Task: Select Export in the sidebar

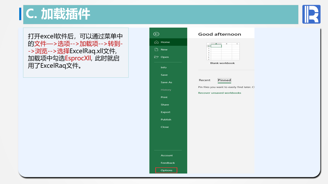Action: tap(165, 112)
